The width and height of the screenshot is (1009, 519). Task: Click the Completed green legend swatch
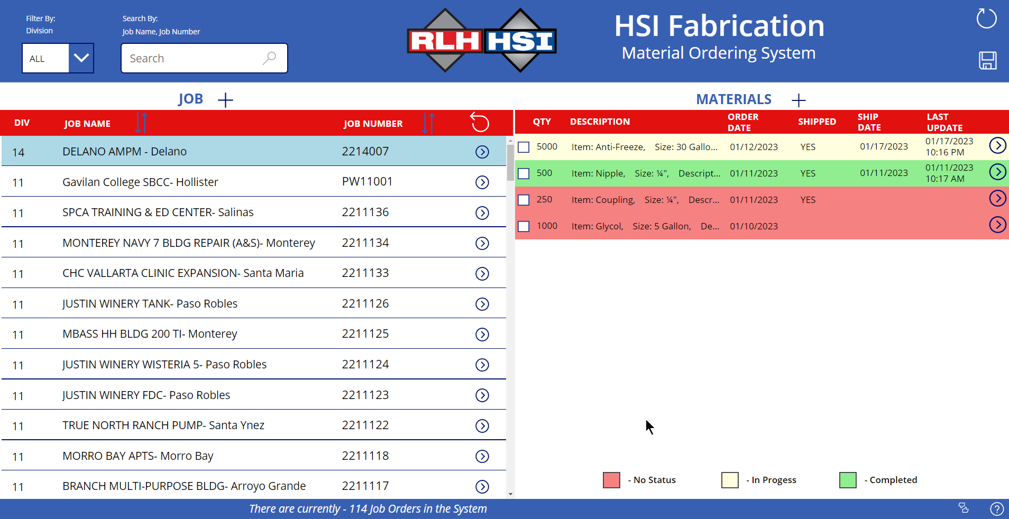848,480
